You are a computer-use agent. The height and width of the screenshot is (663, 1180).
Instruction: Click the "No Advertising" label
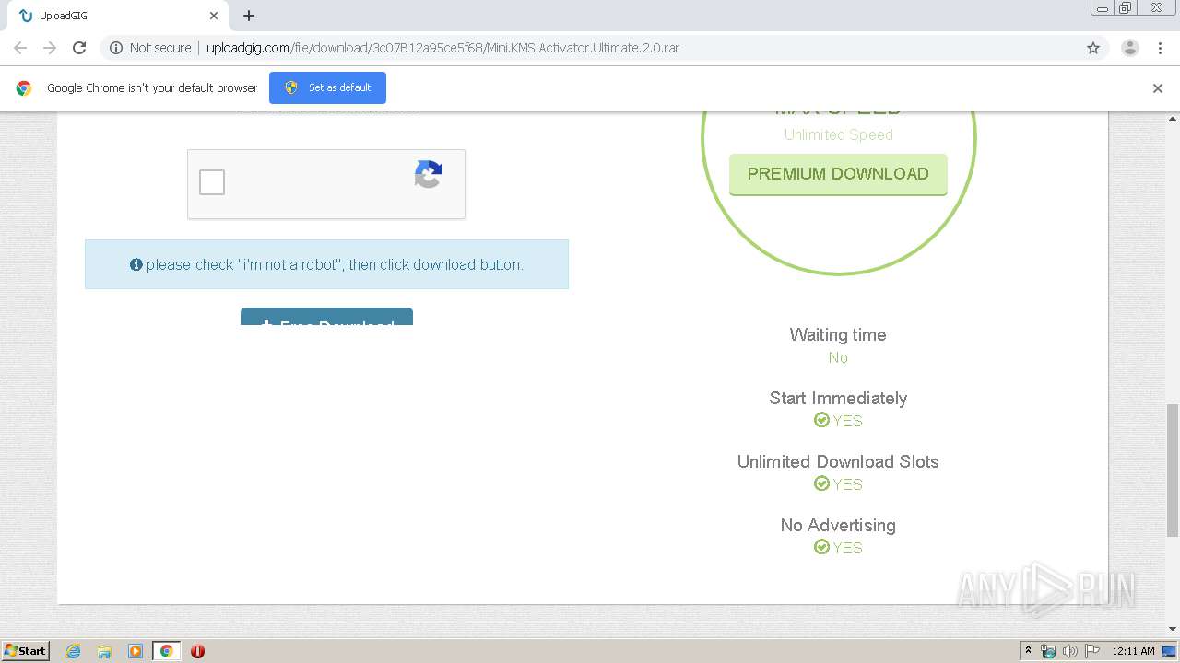(x=838, y=525)
